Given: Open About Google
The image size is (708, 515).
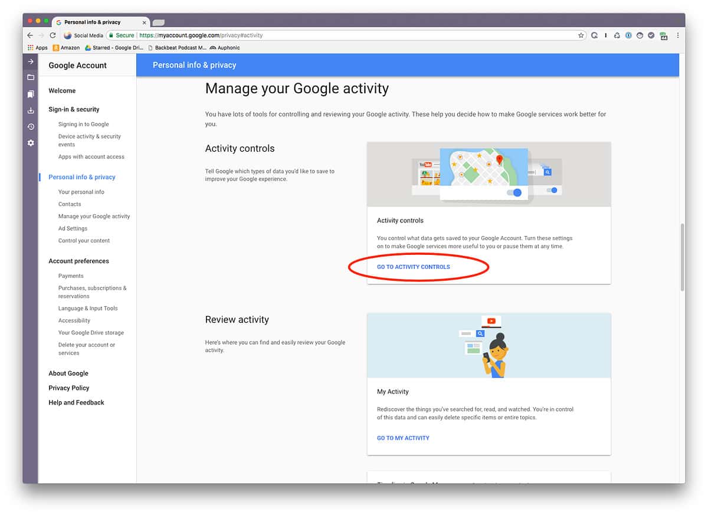Looking at the screenshot, I should pos(68,373).
